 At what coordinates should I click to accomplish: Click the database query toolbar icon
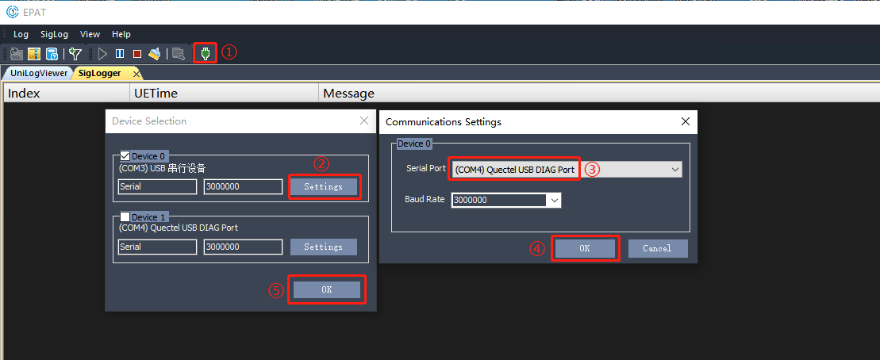[52, 54]
